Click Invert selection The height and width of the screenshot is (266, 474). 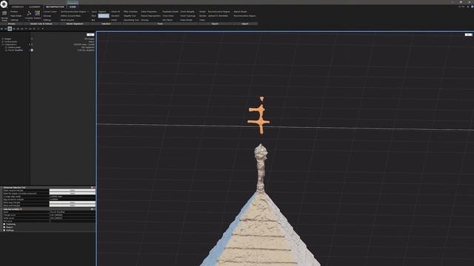[x=114, y=20]
